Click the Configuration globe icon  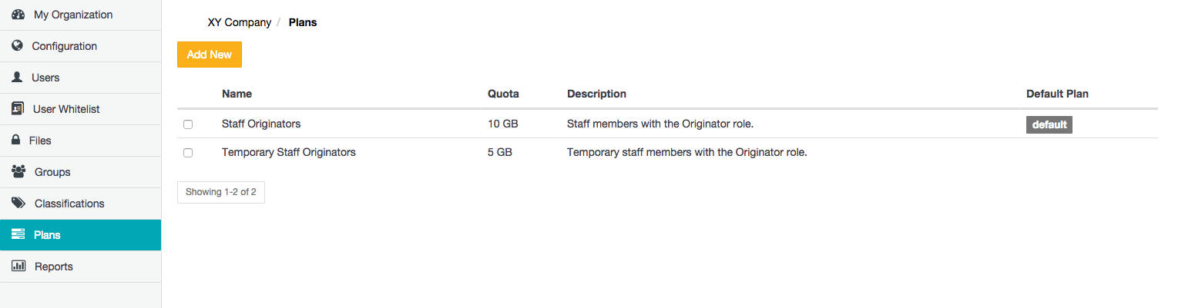18,46
